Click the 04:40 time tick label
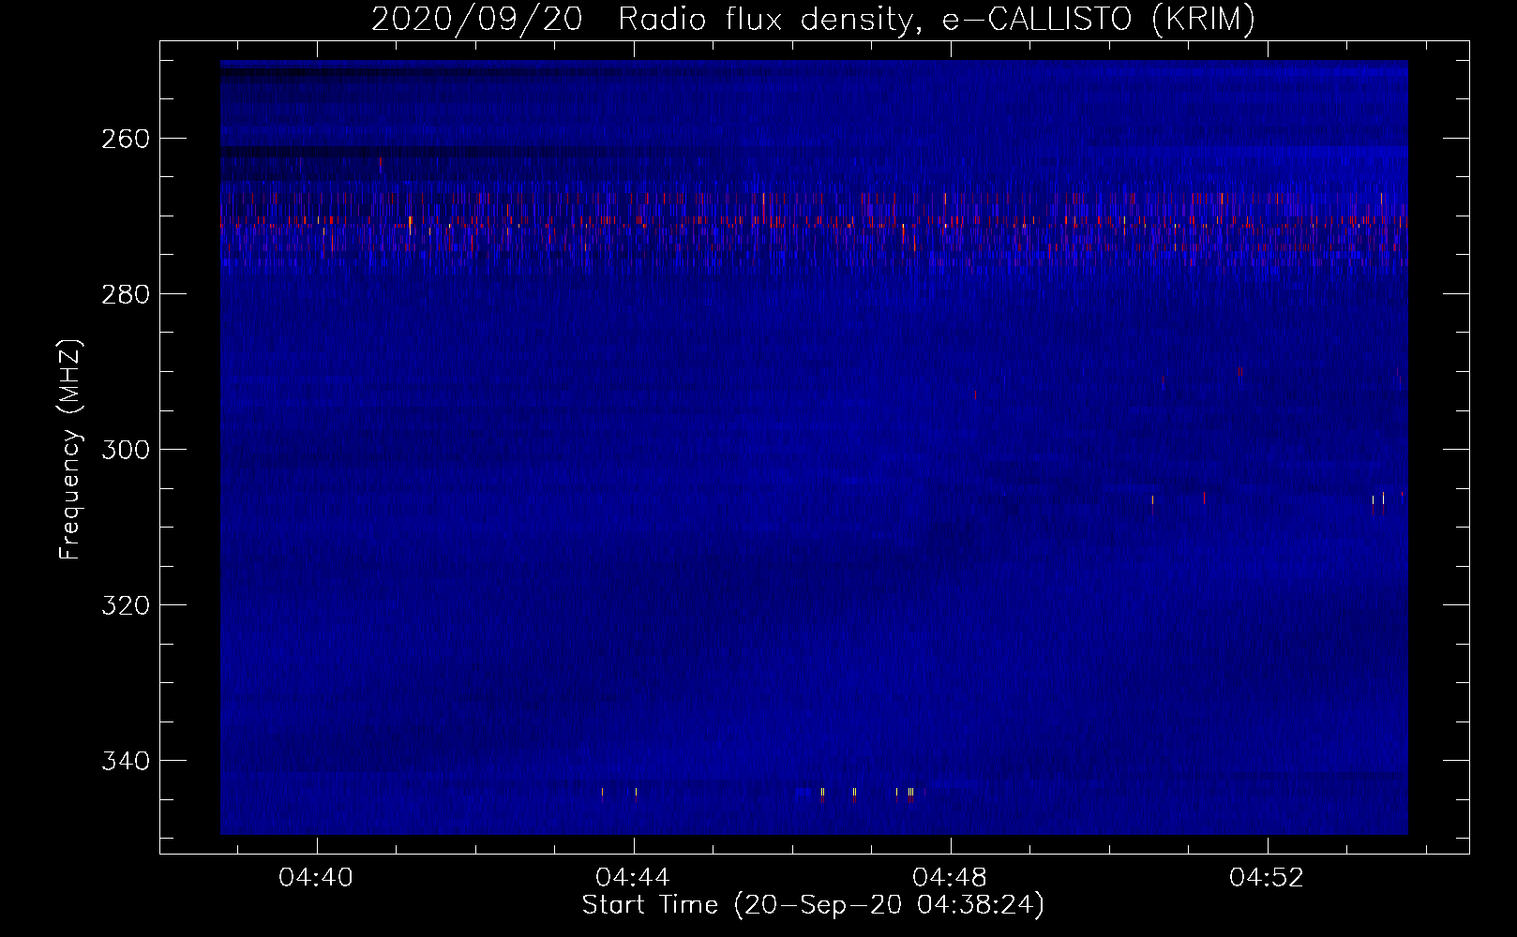 coord(317,878)
